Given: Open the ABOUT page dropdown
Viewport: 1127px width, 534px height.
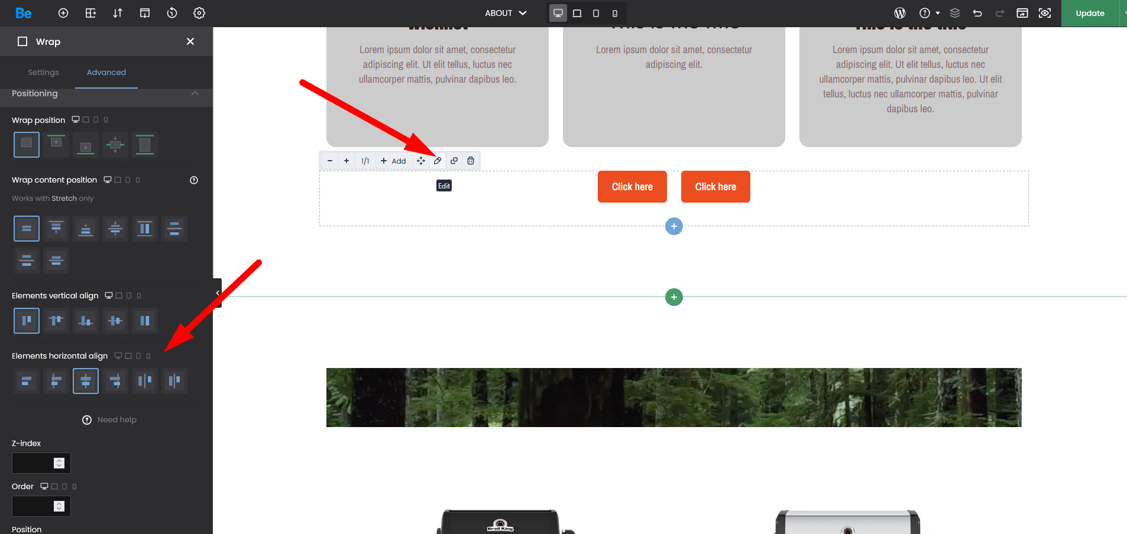Looking at the screenshot, I should pyautogui.click(x=506, y=13).
